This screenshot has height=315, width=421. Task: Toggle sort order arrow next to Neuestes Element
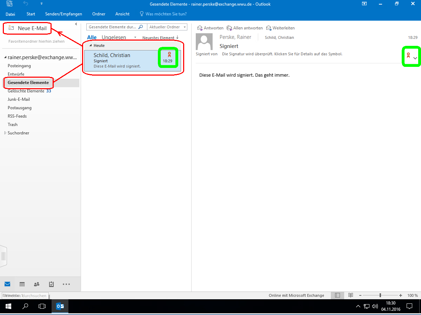[177, 37]
